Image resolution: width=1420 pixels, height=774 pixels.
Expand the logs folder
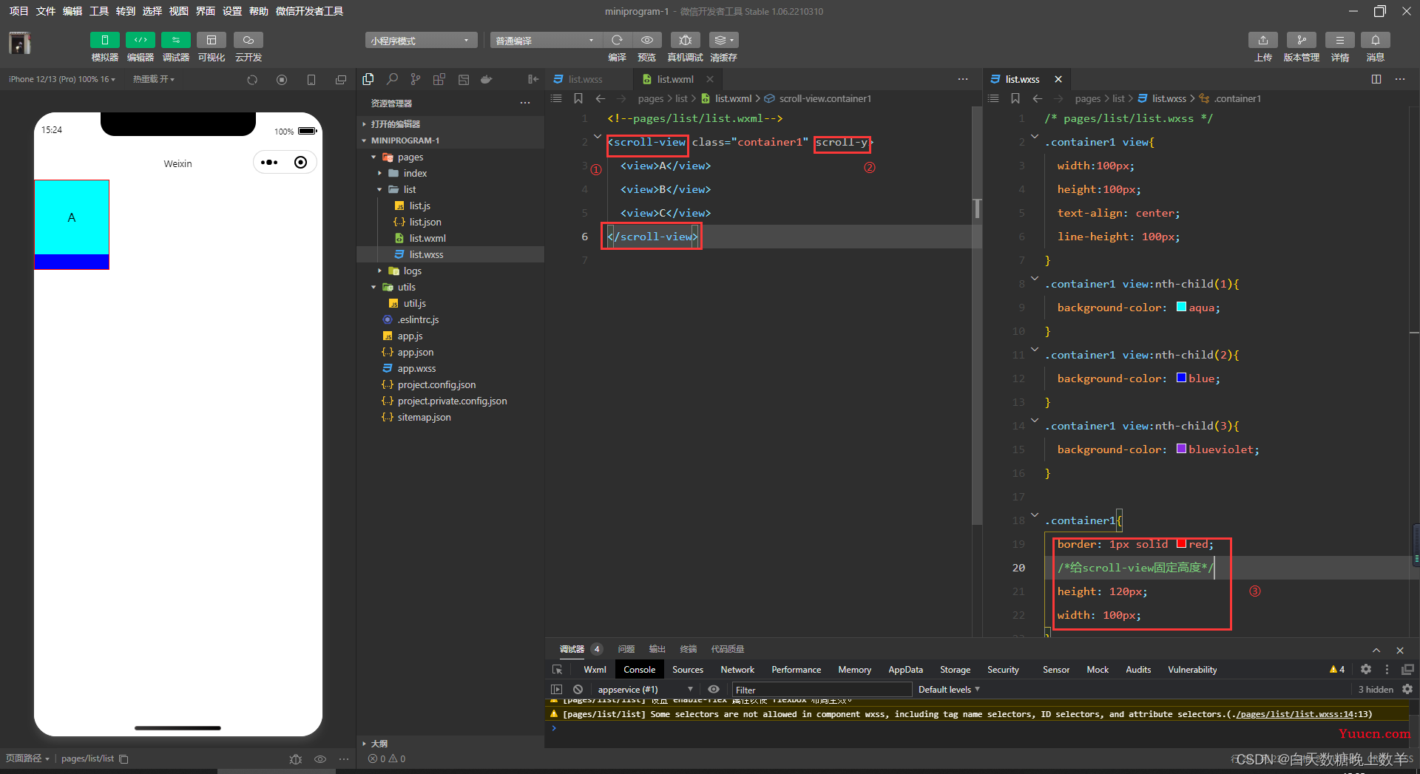380,271
